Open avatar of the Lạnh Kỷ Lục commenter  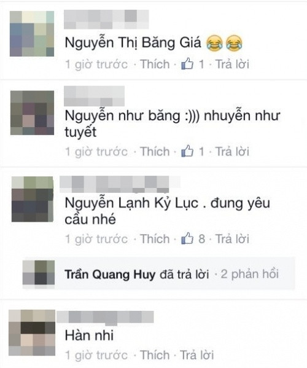point(33,199)
